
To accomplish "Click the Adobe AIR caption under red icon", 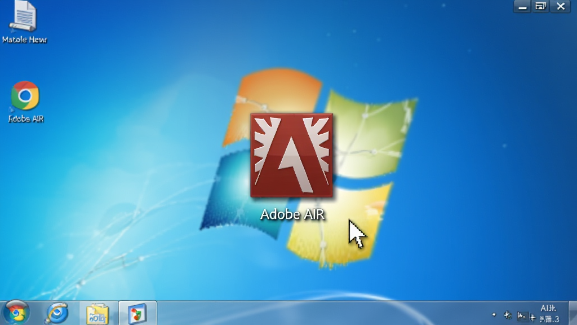I will click(292, 214).
